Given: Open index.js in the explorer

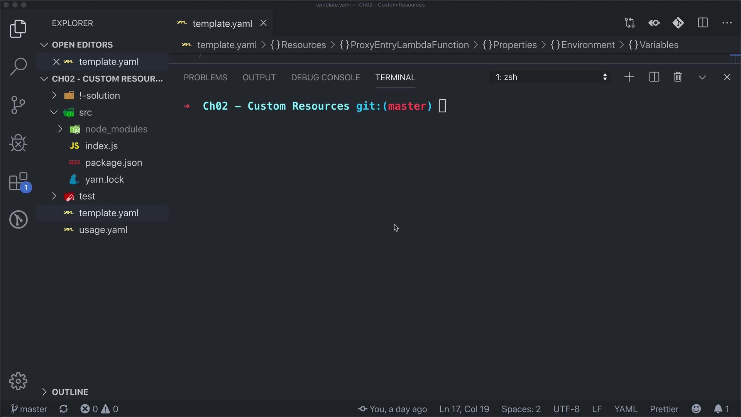Looking at the screenshot, I should click(101, 146).
